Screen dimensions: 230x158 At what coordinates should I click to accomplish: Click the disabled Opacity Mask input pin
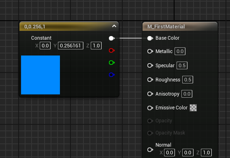coord(150,133)
